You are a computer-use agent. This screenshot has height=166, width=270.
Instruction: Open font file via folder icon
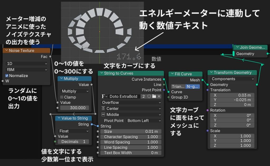point(154,97)
